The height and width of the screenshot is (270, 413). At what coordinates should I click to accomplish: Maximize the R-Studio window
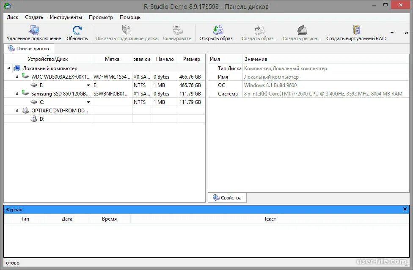(385, 5)
